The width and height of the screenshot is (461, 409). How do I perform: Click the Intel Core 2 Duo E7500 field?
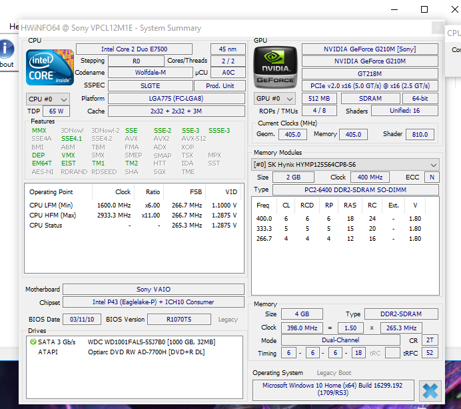134,49
